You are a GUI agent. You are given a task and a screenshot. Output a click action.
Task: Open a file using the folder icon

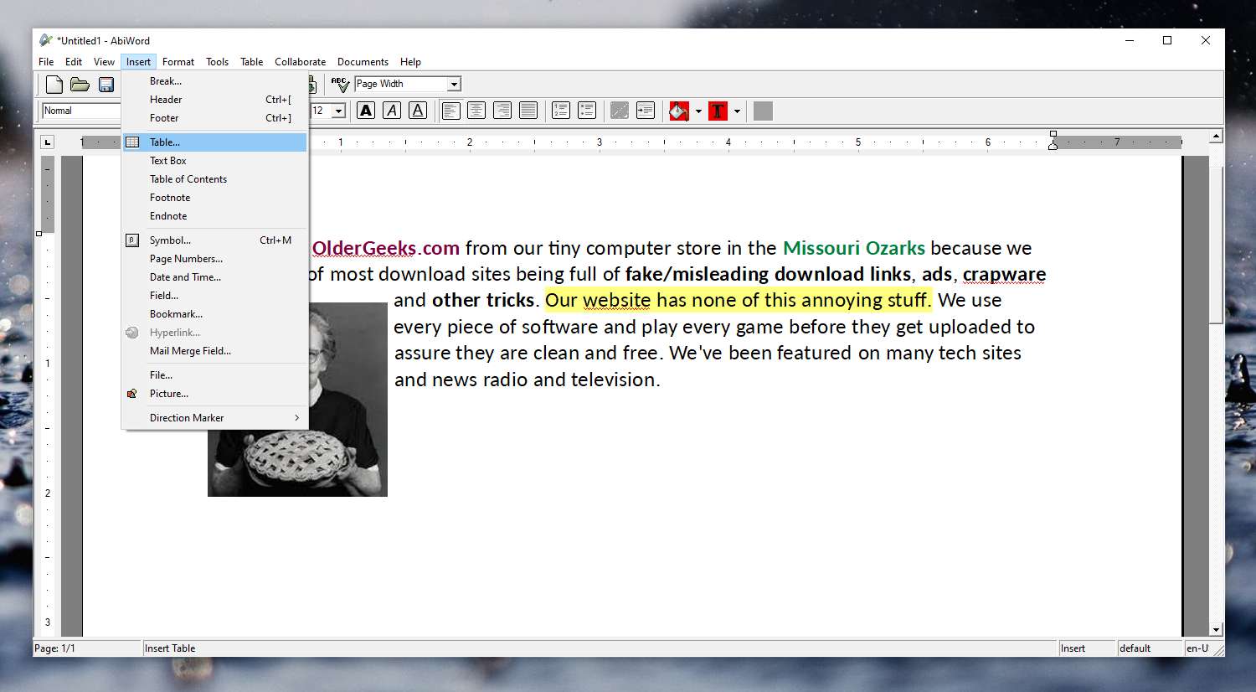[x=80, y=84]
